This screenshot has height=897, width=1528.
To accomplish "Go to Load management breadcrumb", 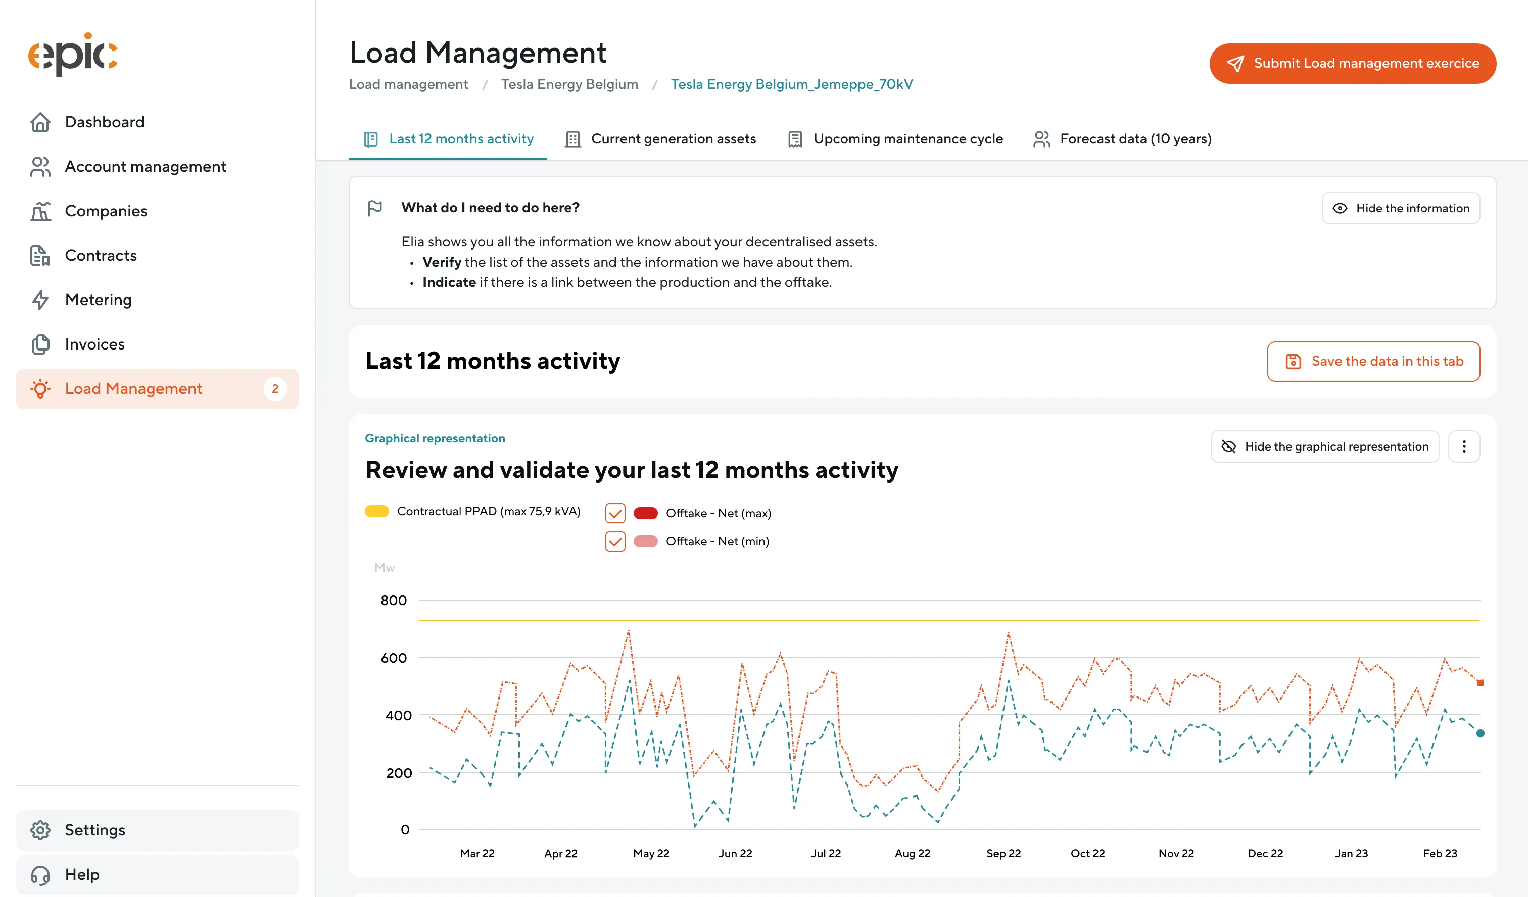I will click(x=408, y=84).
